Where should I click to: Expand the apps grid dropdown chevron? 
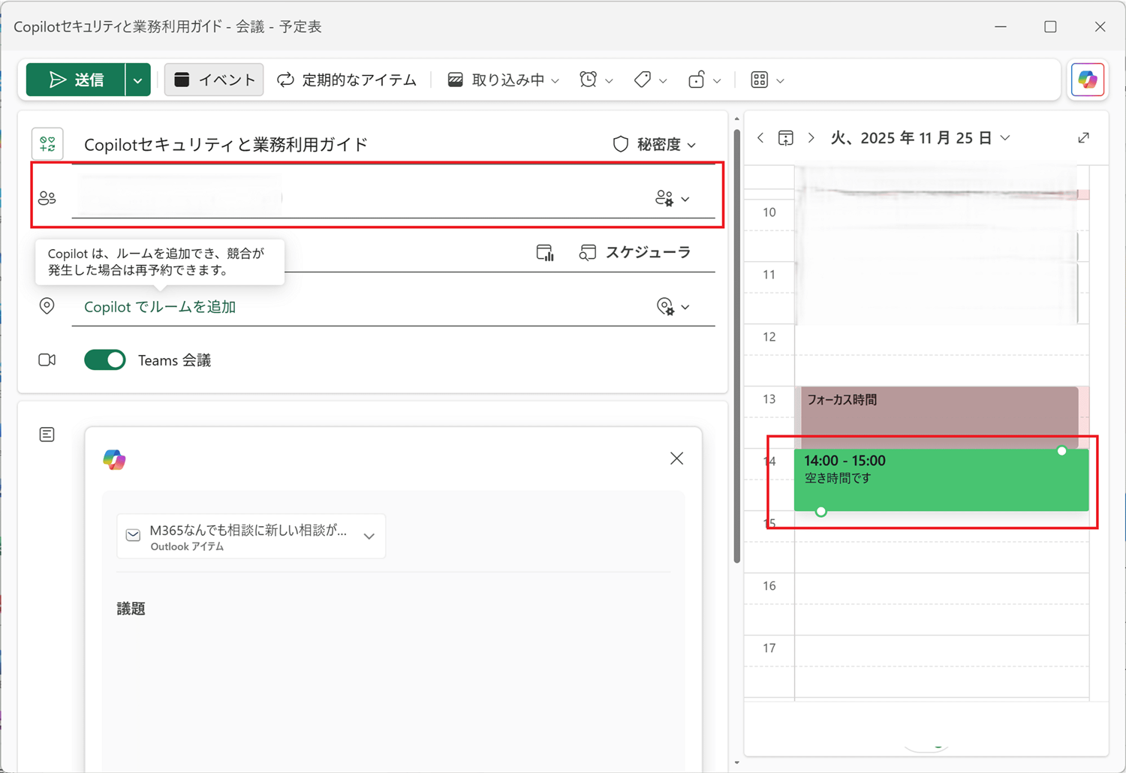780,80
